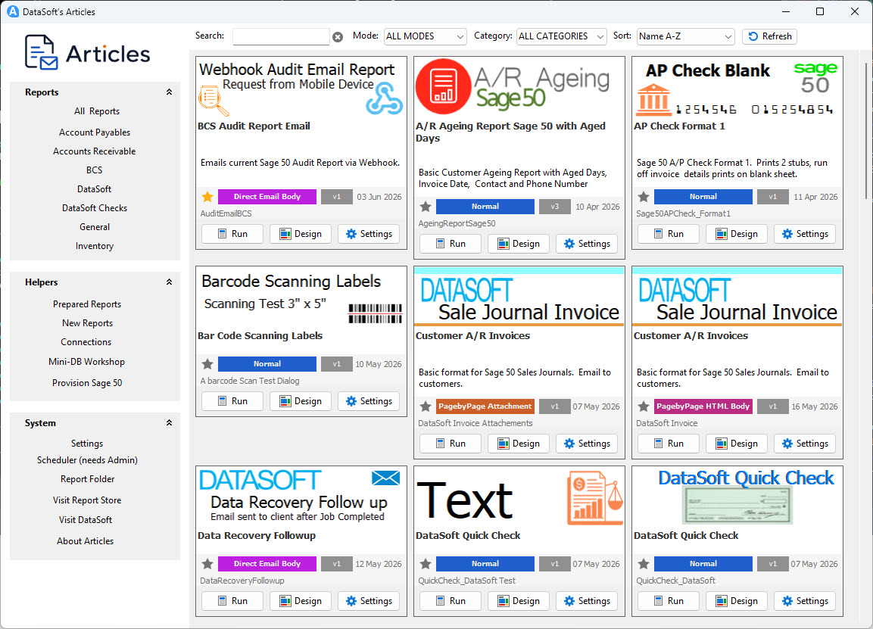The image size is (873, 629).
Task: Open the Sort dropdown showing Name A-Z
Action: tap(685, 36)
